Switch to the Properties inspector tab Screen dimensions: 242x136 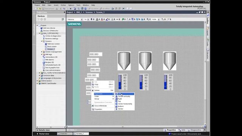point(170,130)
